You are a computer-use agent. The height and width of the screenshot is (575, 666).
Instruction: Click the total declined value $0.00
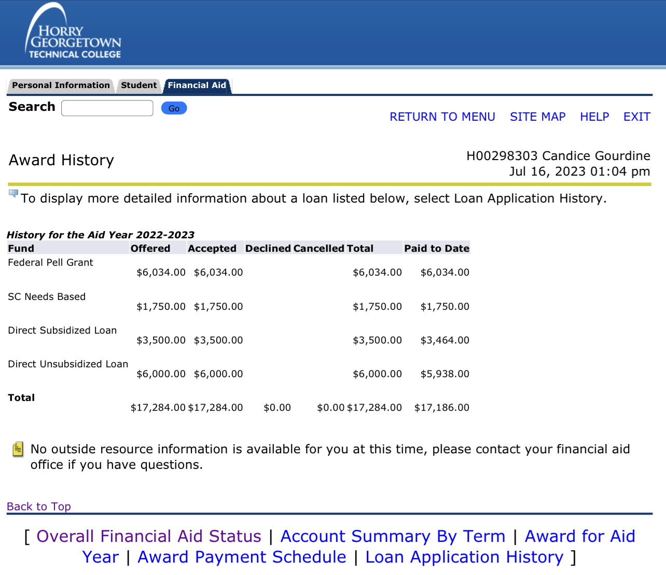[277, 408]
